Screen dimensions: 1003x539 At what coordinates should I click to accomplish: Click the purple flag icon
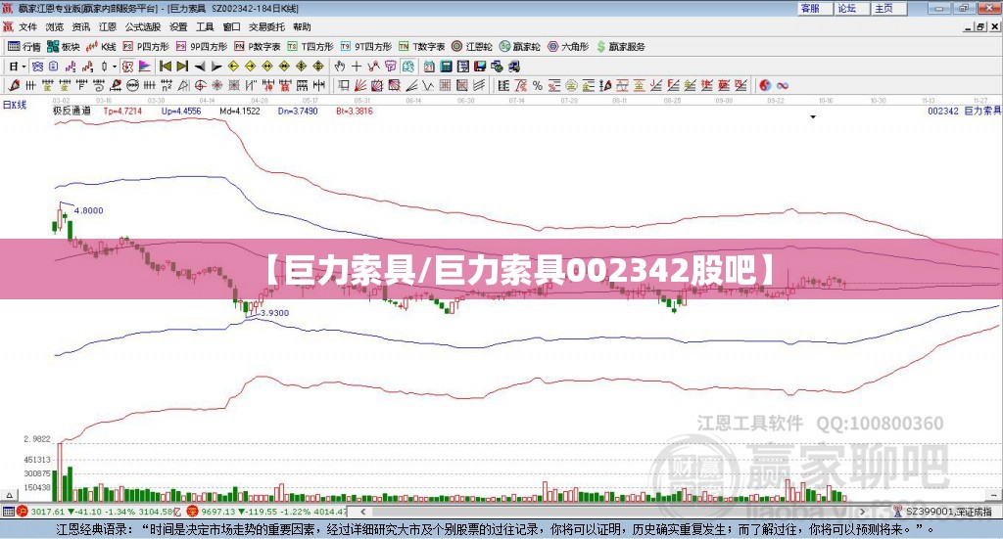click(x=145, y=67)
